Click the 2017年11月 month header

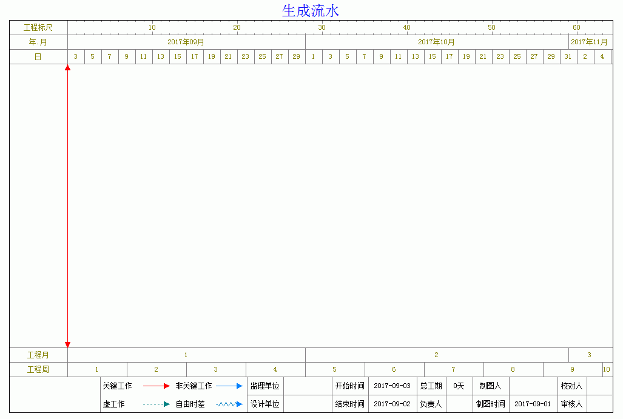(589, 42)
